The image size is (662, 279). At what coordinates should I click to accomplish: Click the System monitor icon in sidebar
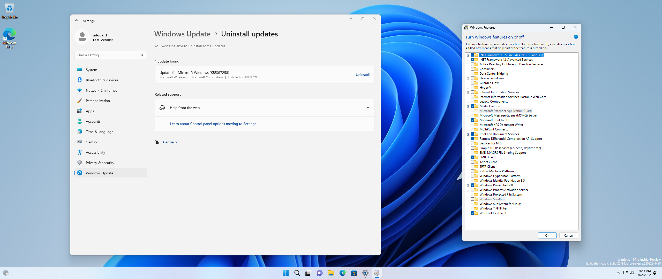tap(80, 70)
